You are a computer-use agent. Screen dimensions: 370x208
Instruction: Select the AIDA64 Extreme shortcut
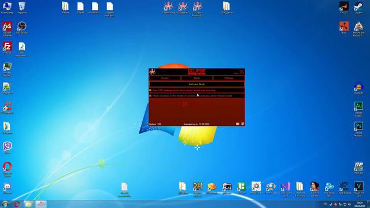coord(7,29)
